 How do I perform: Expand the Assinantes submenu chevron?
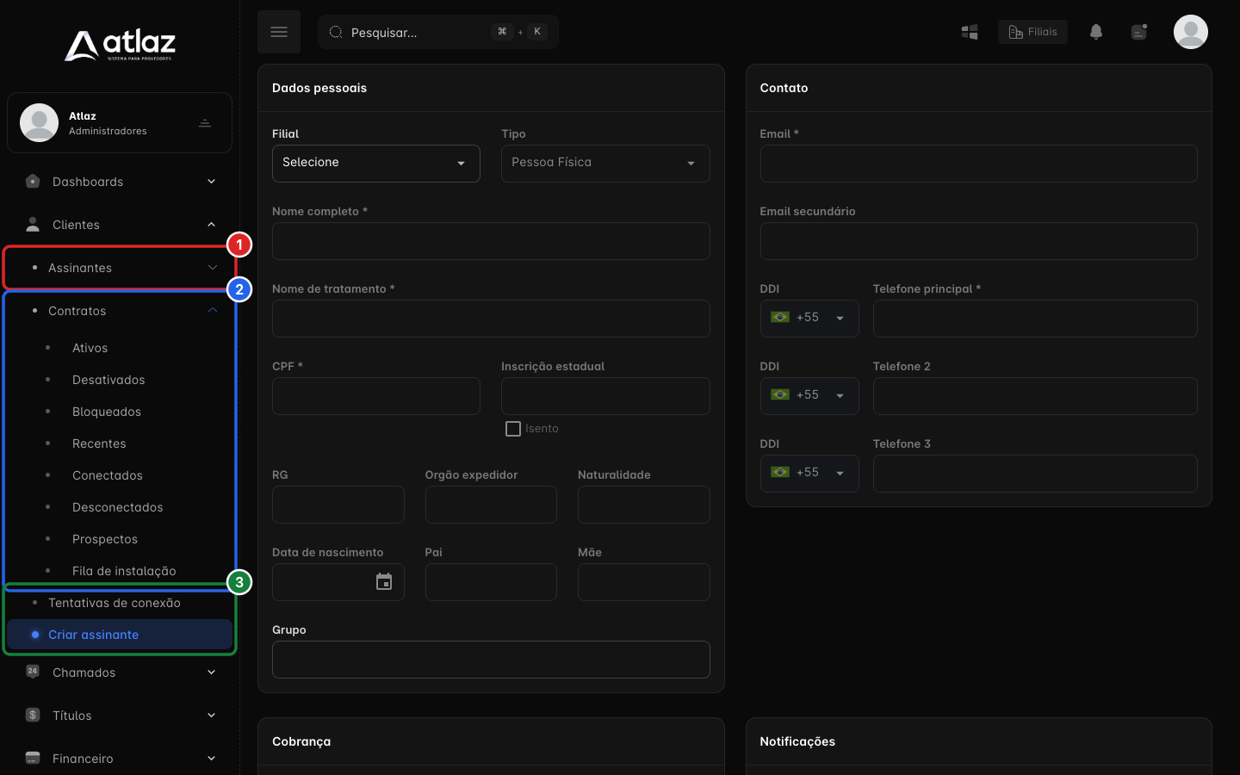coord(213,268)
